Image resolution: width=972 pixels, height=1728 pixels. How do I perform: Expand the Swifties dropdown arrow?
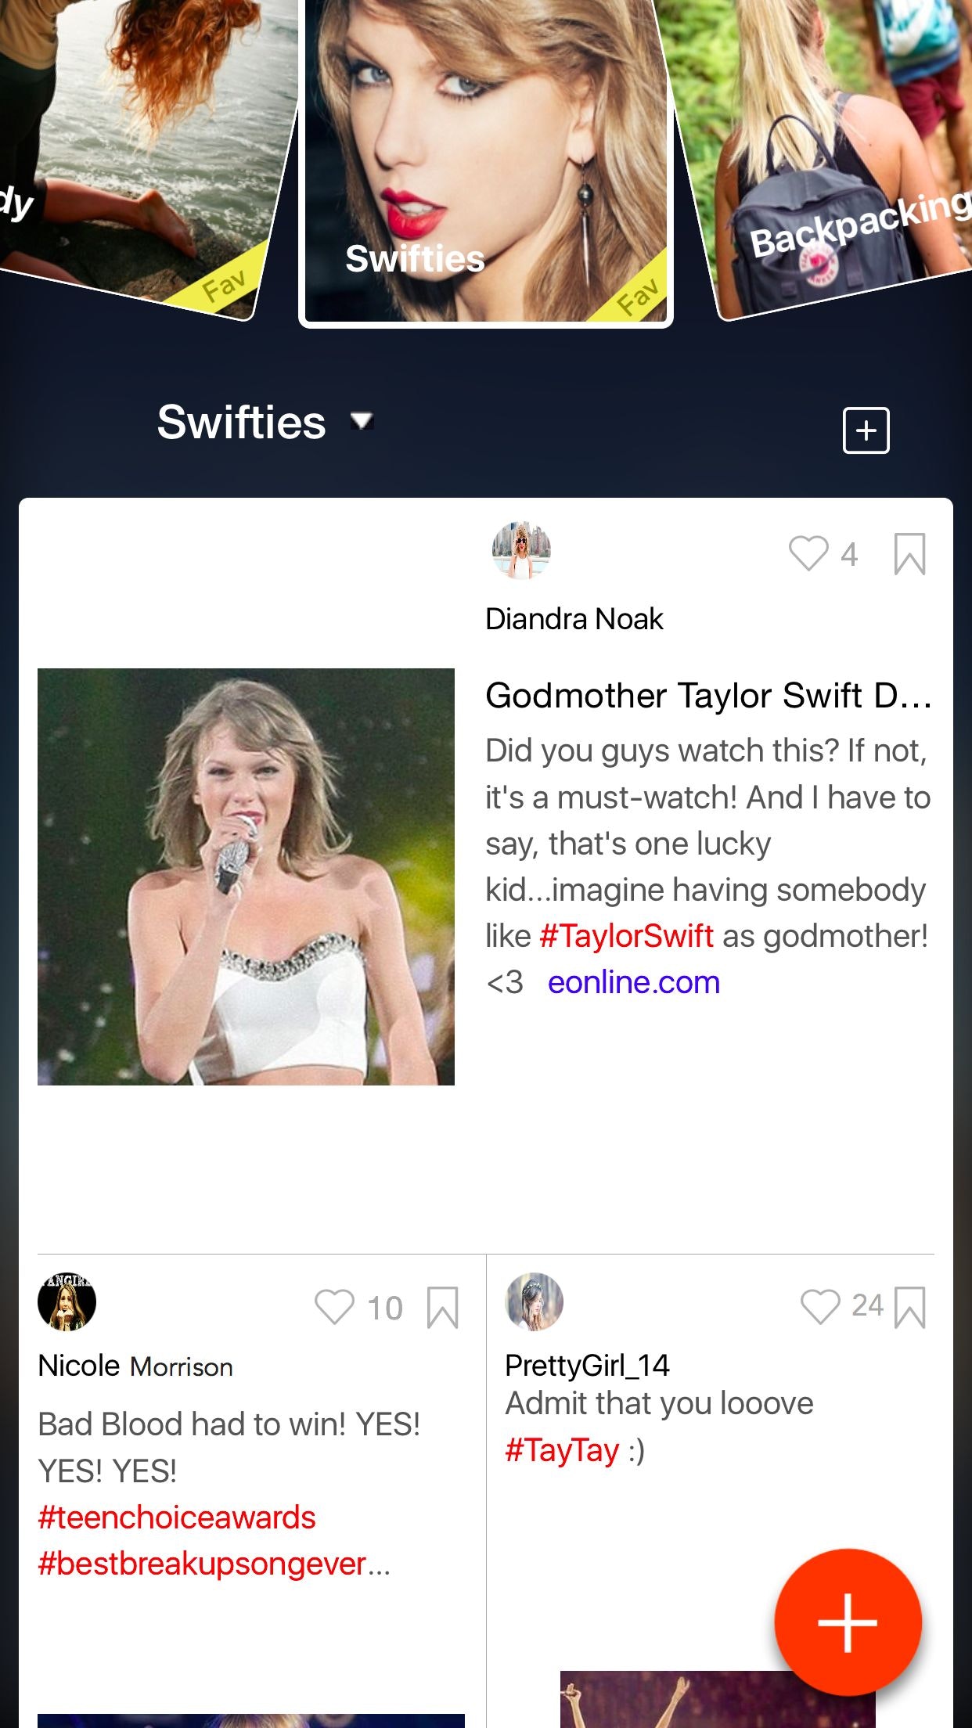[362, 421]
